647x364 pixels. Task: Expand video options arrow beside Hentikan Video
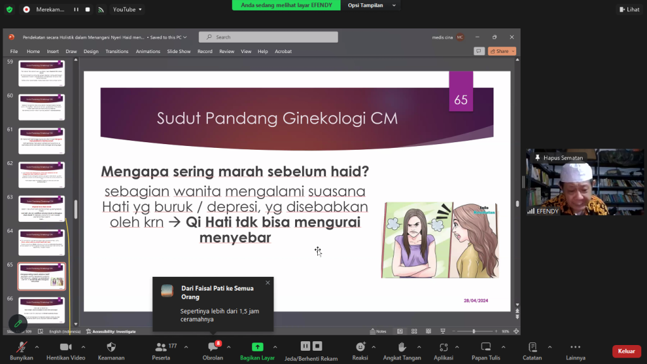click(83, 347)
